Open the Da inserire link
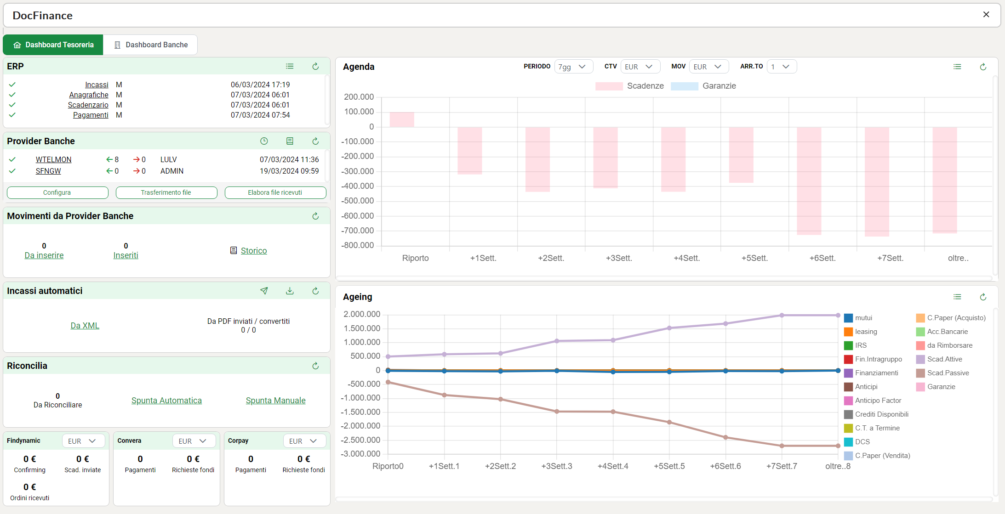This screenshot has height=514, width=1005. pos(44,255)
